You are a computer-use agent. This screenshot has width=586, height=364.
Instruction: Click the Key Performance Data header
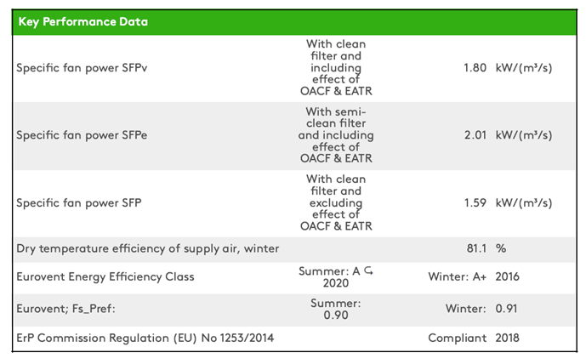click(82, 22)
